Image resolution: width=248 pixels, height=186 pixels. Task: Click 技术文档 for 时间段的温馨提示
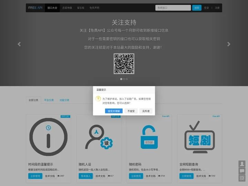[x=50, y=176]
